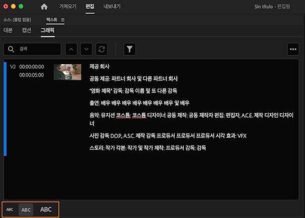Image resolution: width=305 pixels, height=218 pixels.
Task: Open the three-dot more options menu
Action: pos(293,49)
